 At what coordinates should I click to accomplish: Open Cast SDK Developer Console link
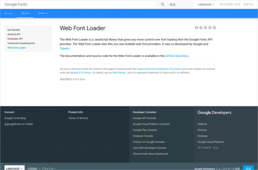tap(150, 148)
